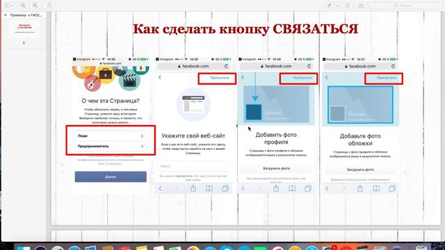
Task: Open the Share button in the toolbar
Action: click(x=49, y=6)
